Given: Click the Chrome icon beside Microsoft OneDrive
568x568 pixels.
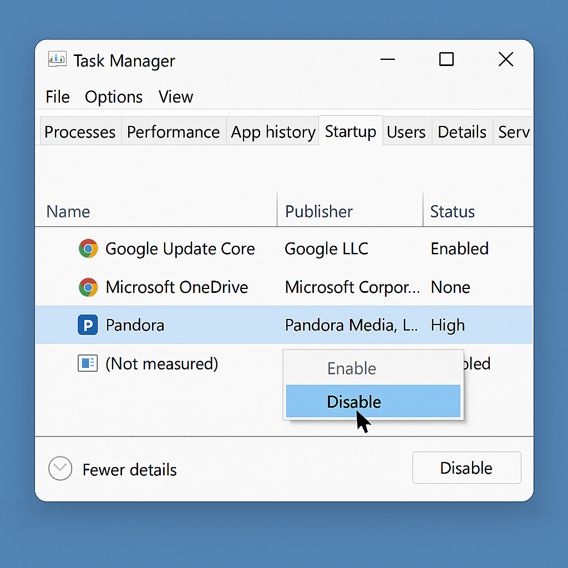Looking at the screenshot, I should coord(88,287).
